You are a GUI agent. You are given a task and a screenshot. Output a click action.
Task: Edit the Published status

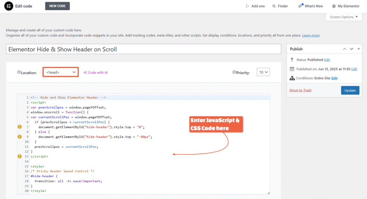click(x=327, y=60)
